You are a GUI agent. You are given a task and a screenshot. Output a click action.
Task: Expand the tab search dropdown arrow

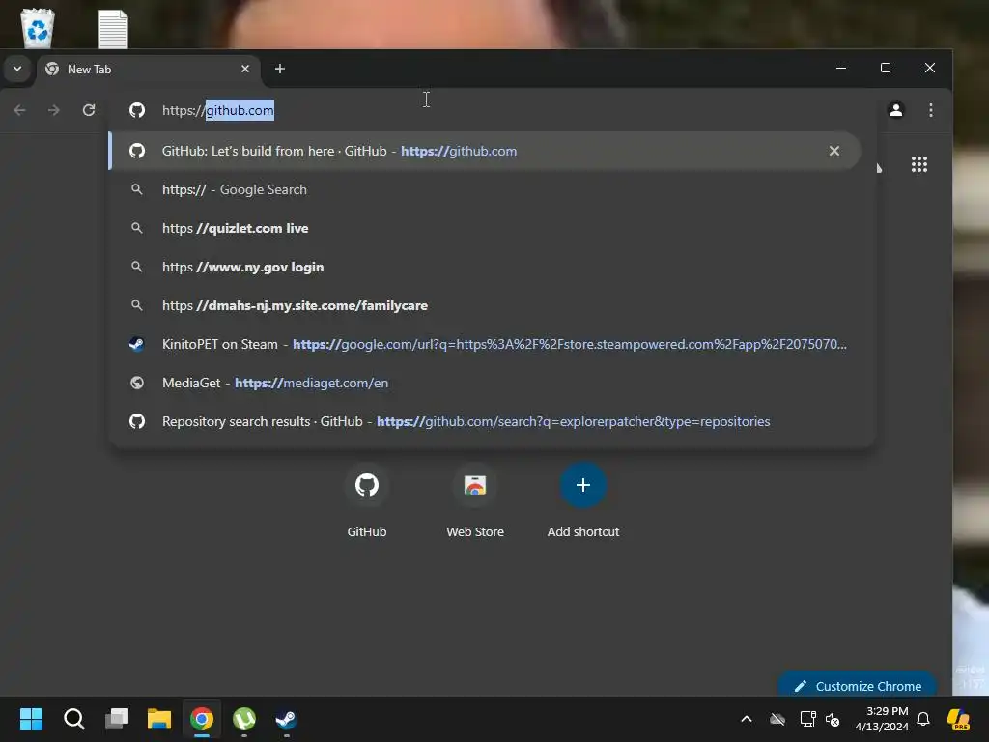click(x=17, y=69)
